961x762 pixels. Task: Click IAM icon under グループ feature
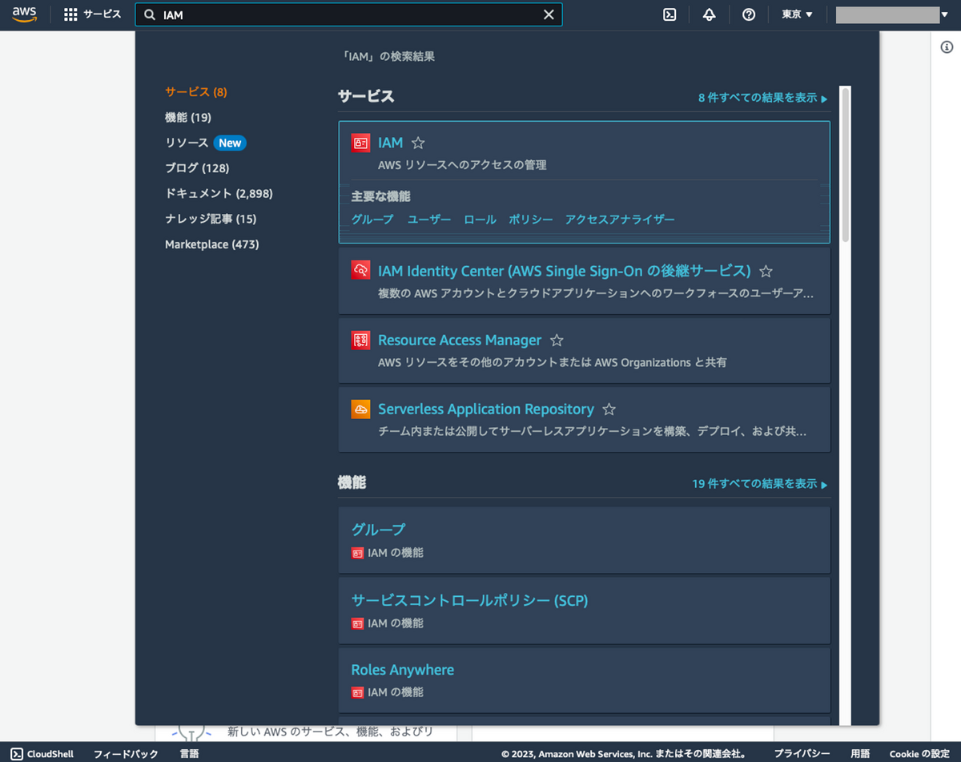[x=357, y=553]
